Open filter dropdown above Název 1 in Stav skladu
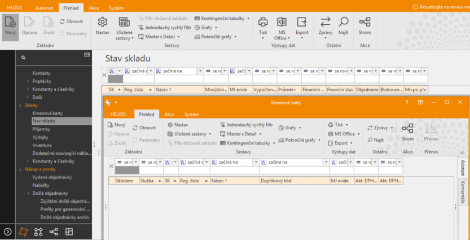The width and height of the screenshot is (470, 240). point(200,71)
